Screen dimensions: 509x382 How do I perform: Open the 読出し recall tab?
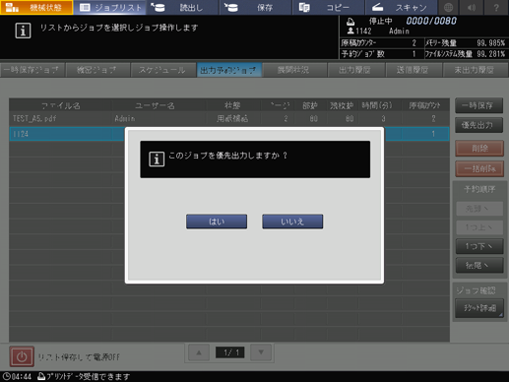point(182,7)
